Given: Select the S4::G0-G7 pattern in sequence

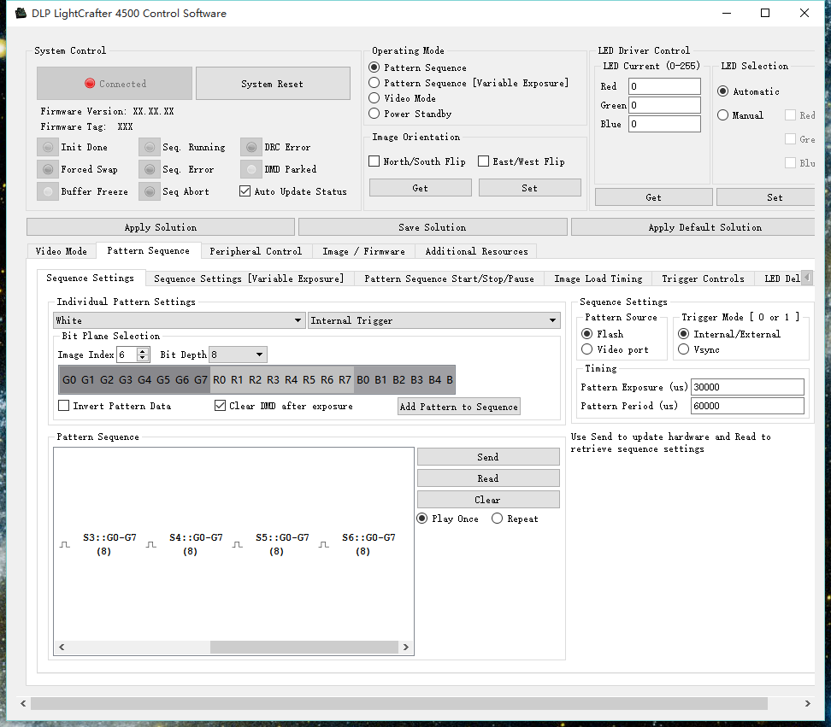Looking at the screenshot, I should (x=196, y=544).
